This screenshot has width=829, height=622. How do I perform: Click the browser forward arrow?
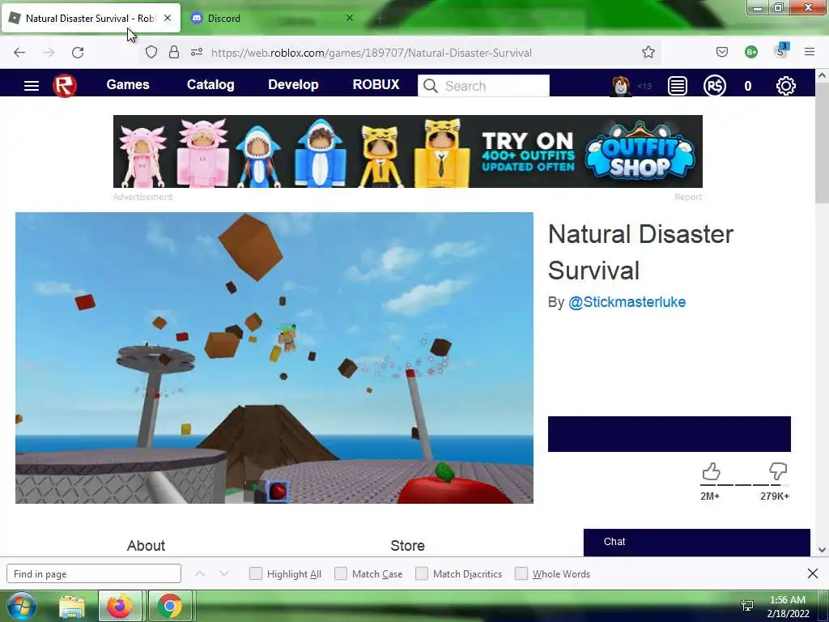(49, 53)
